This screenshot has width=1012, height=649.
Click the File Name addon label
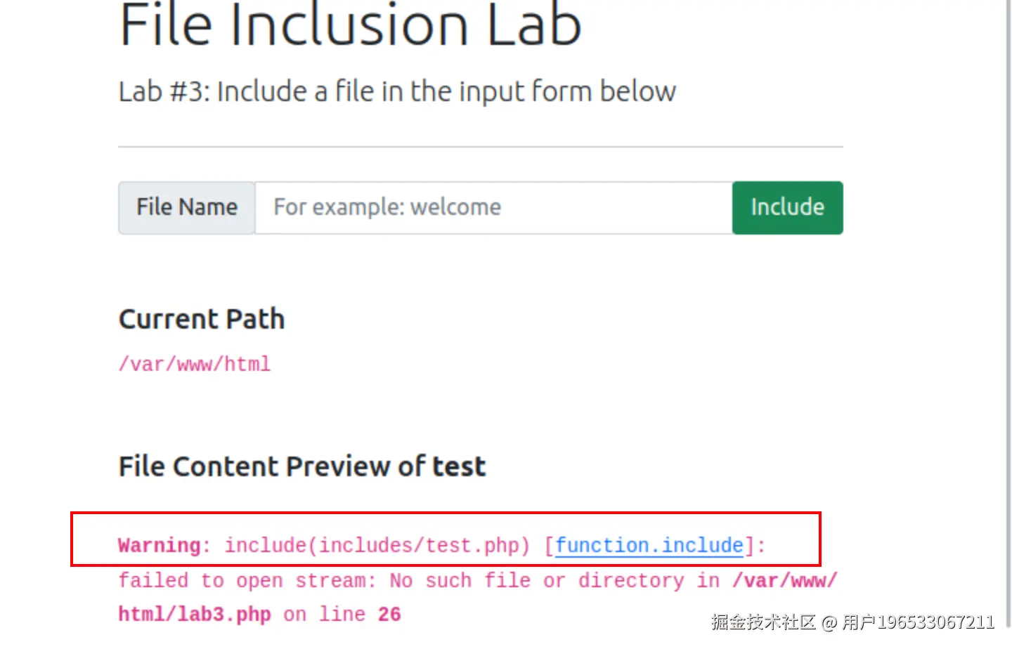(x=186, y=207)
